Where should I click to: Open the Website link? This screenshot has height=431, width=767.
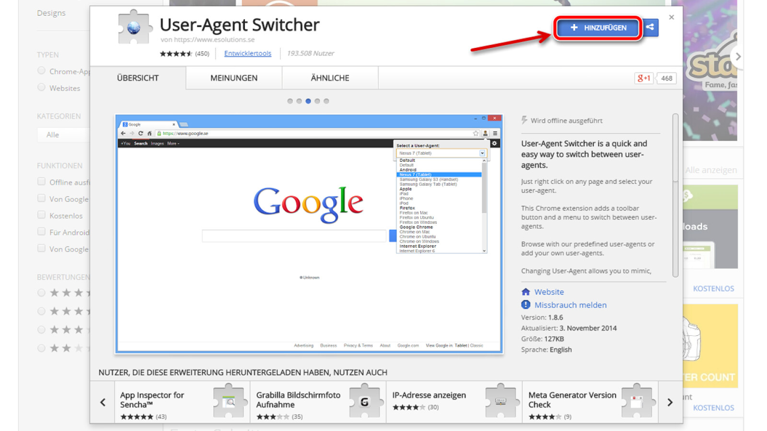[x=549, y=292]
